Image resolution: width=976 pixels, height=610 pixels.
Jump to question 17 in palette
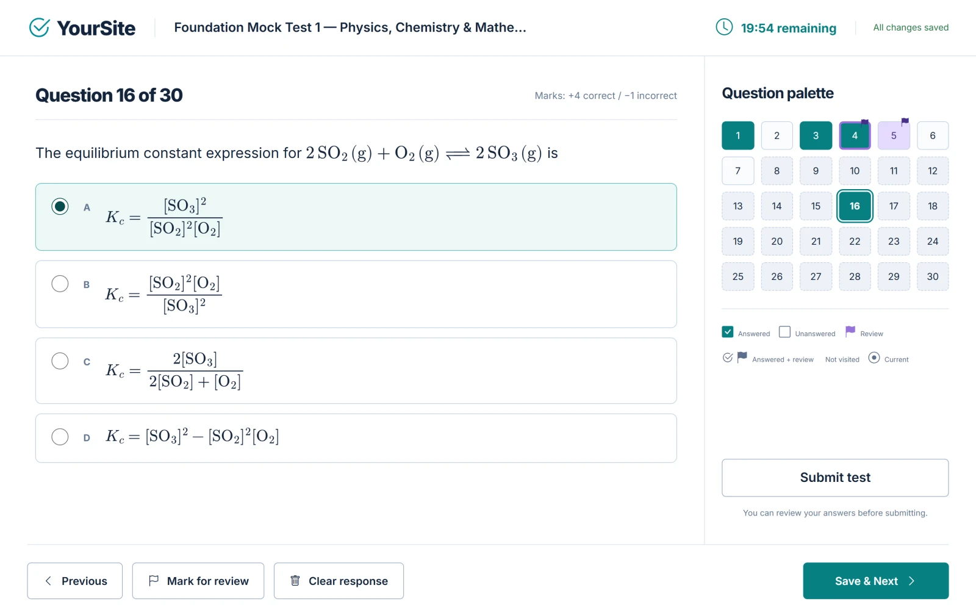(x=894, y=206)
